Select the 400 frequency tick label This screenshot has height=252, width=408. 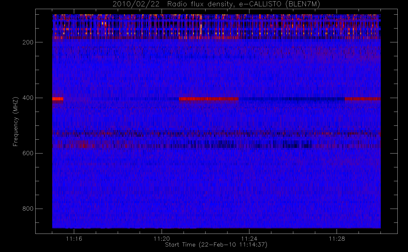click(x=28, y=98)
